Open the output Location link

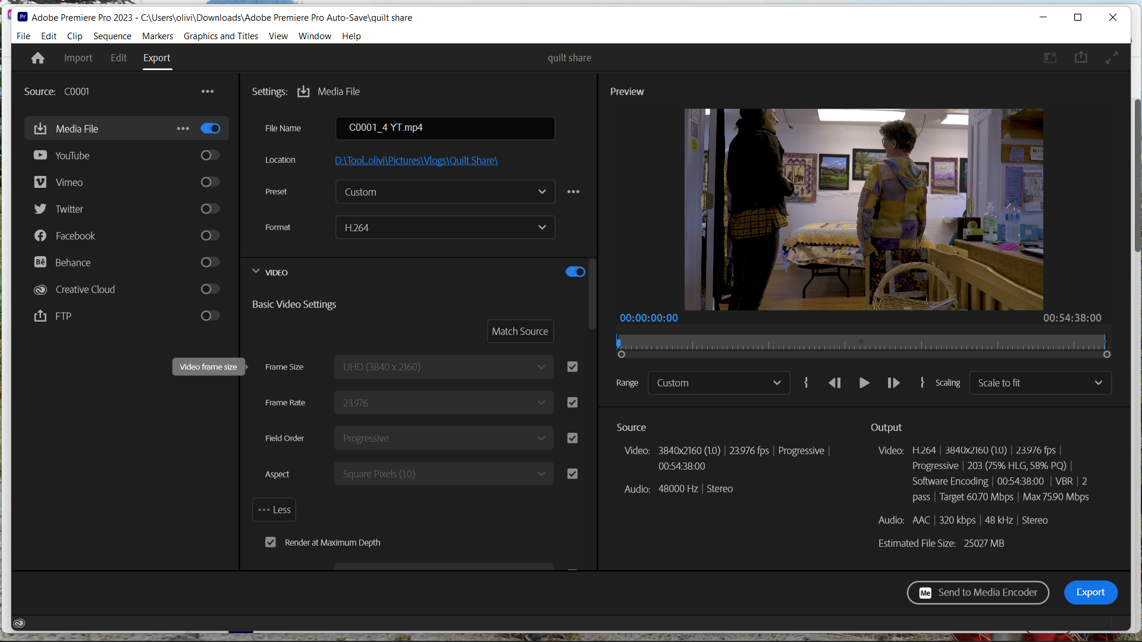[416, 160]
